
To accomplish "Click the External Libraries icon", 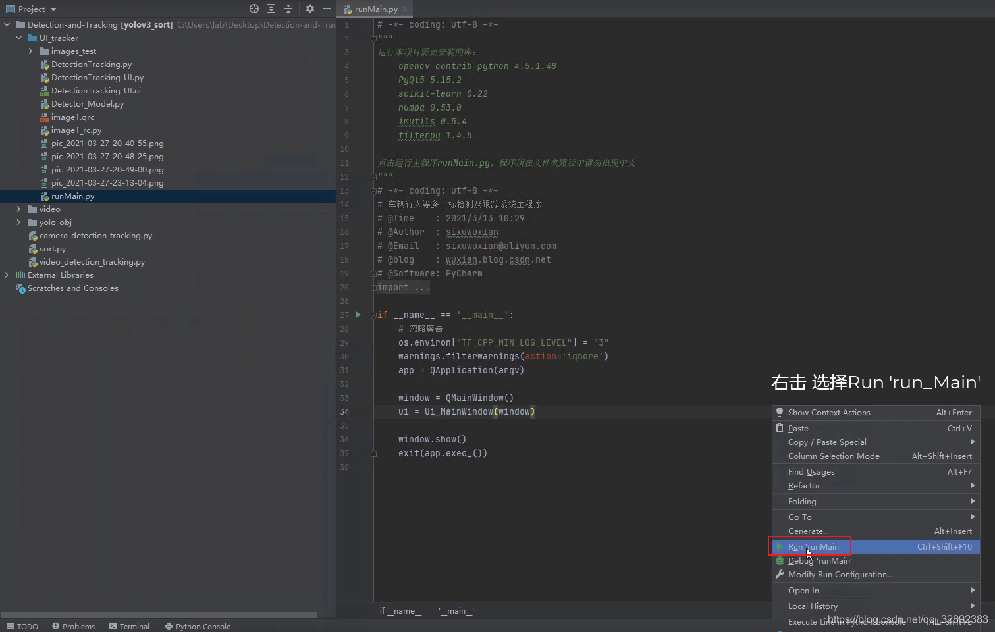I will coord(20,275).
